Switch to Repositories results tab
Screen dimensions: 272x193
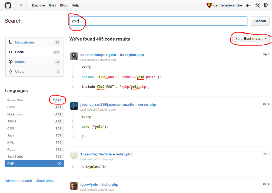[x=34, y=42]
